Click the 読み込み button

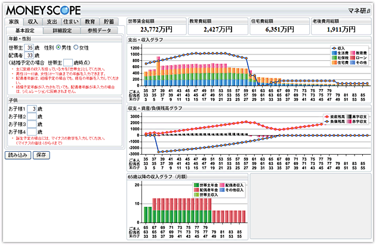18,155
